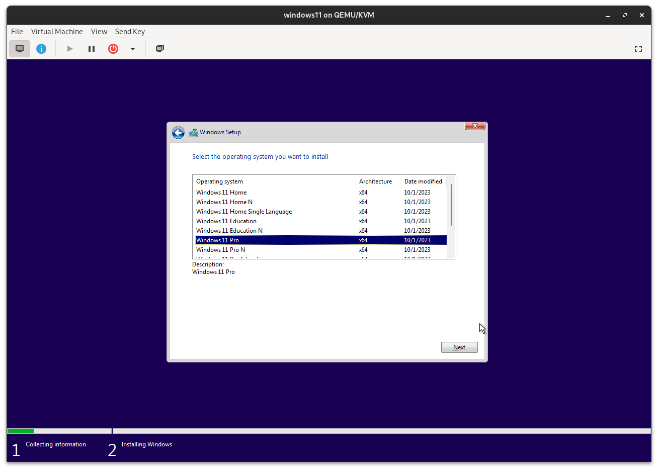Viewport: 658px width, 470px height.
Task: Close the windows11 QEMU/KVM window
Action: [642, 15]
